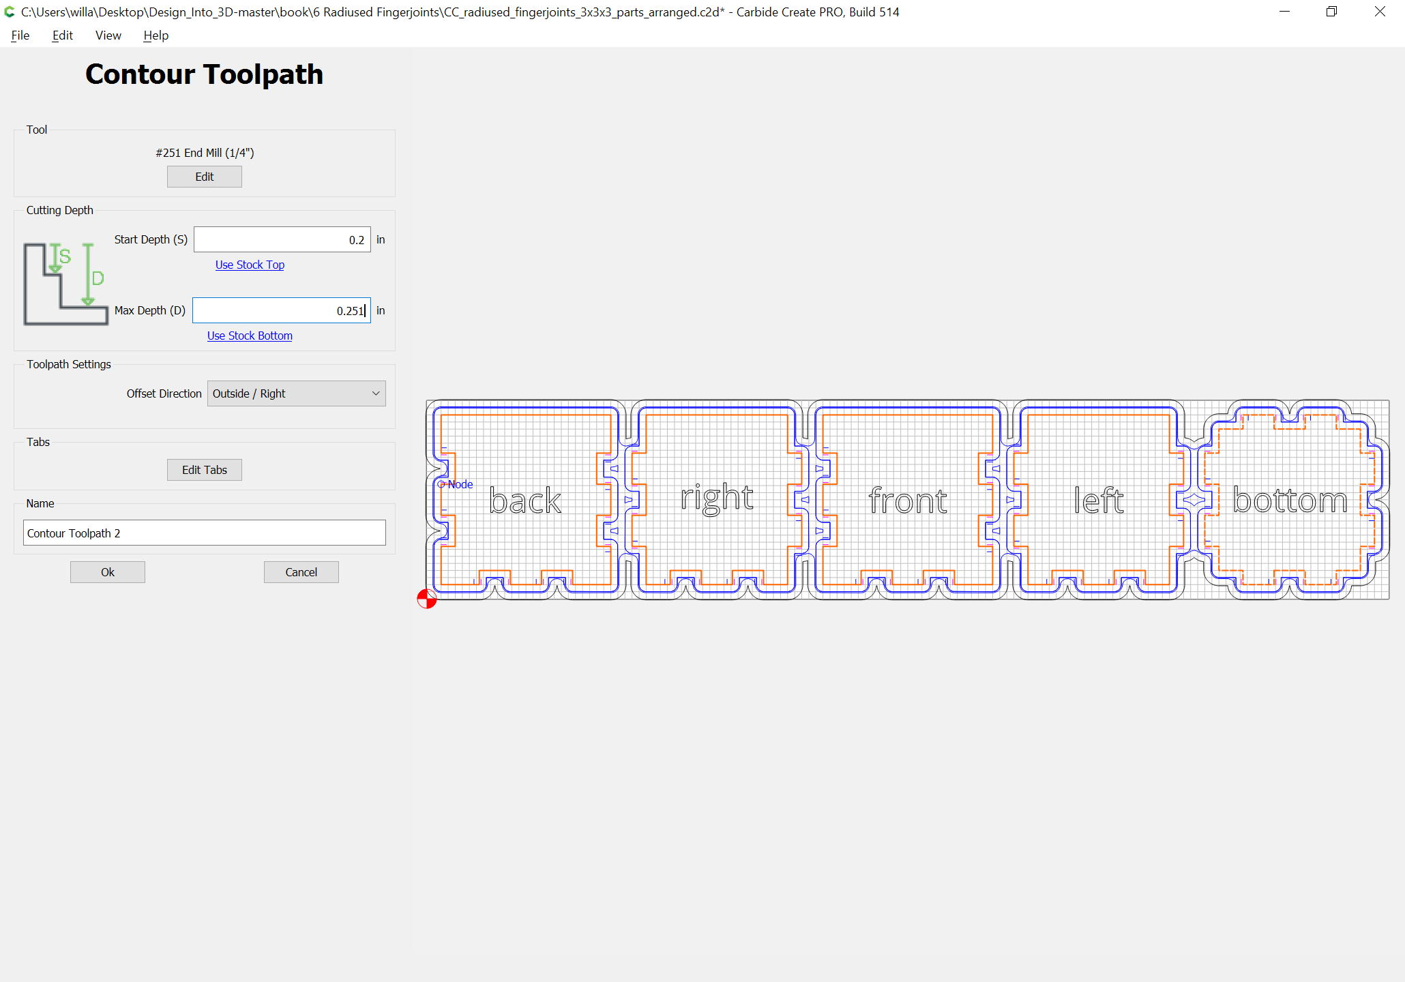The image size is (1405, 982).
Task: Click the Carbide Create app icon
Action: point(10,12)
